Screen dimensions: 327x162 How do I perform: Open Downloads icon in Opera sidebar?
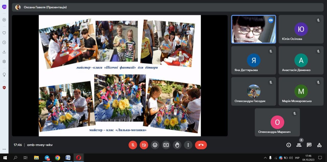pos(4,52)
